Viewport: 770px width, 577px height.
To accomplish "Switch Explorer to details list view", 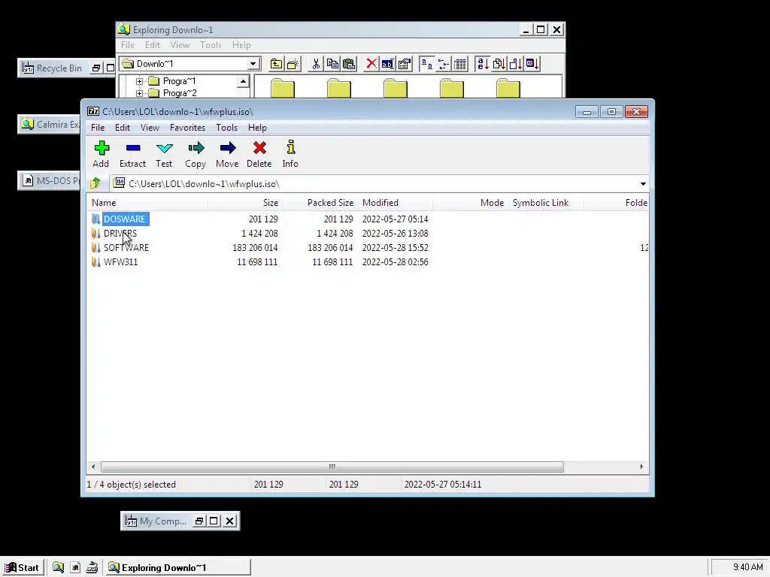I will [x=460, y=64].
